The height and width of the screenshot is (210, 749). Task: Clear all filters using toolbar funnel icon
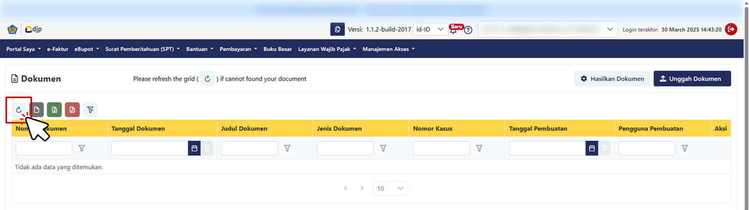tap(90, 110)
